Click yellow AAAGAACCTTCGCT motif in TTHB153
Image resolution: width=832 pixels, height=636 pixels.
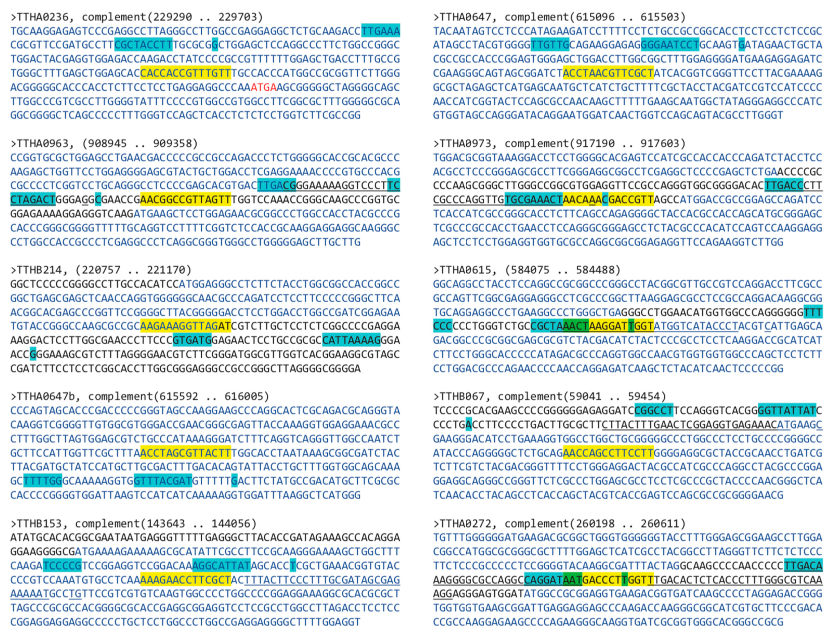coord(186,580)
